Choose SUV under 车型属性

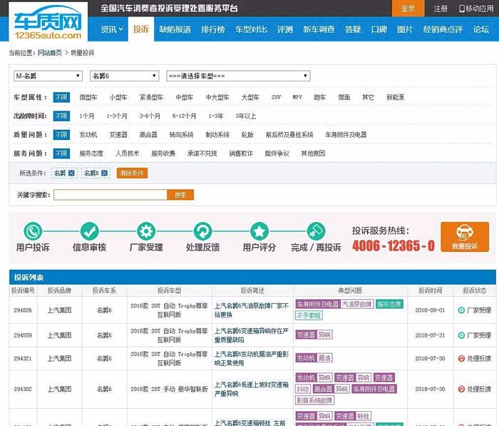point(276,97)
